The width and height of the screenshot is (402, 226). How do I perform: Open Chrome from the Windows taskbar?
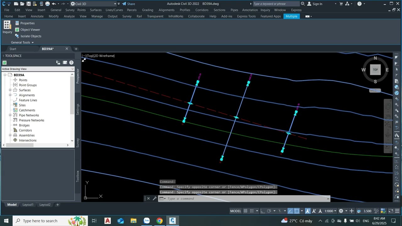click(x=160, y=221)
